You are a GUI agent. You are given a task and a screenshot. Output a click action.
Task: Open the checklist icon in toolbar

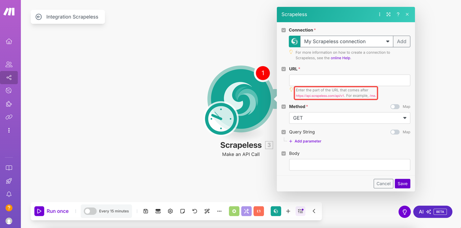[300, 211]
